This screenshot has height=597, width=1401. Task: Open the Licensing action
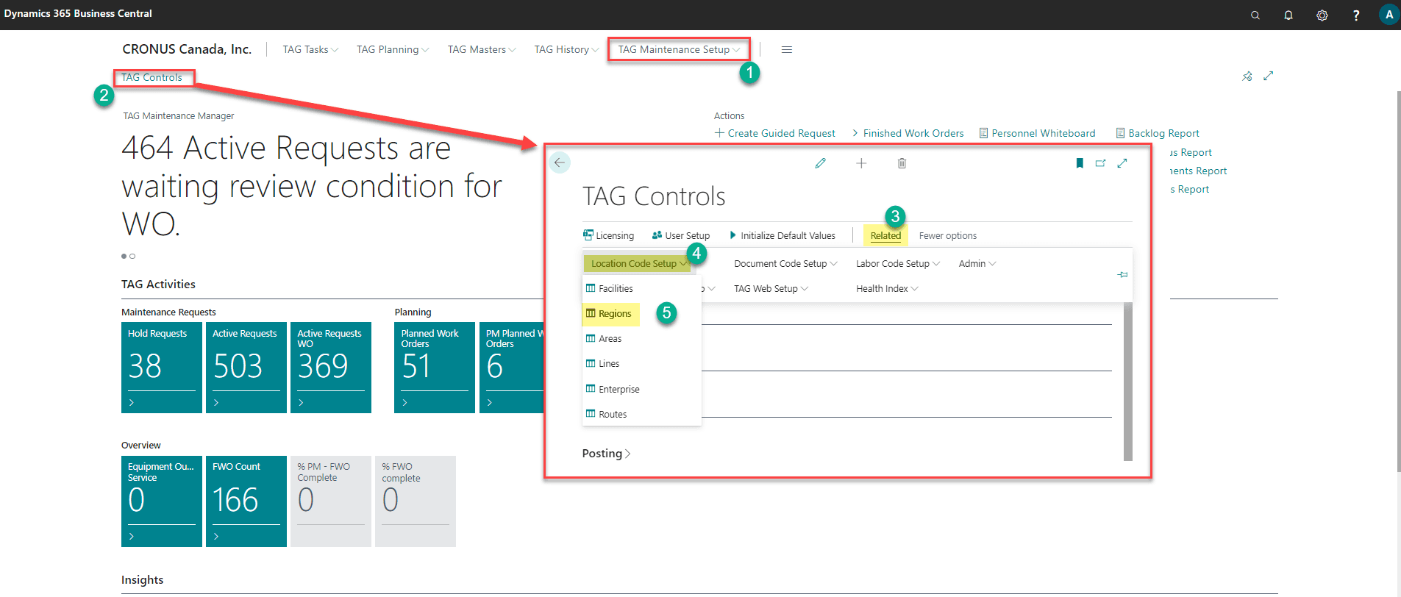tap(608, 235)
